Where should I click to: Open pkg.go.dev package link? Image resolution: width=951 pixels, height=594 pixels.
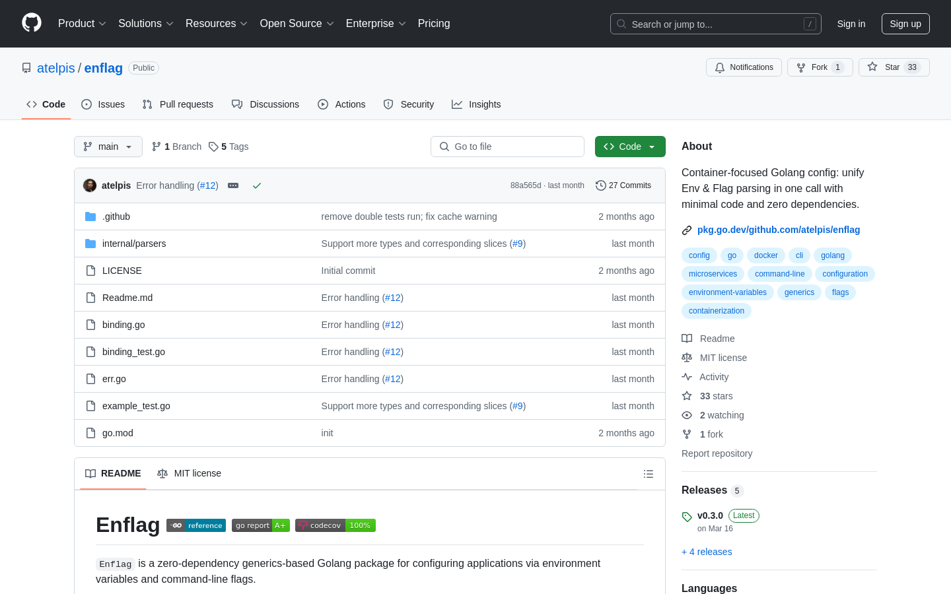click(x=779, y=230)
